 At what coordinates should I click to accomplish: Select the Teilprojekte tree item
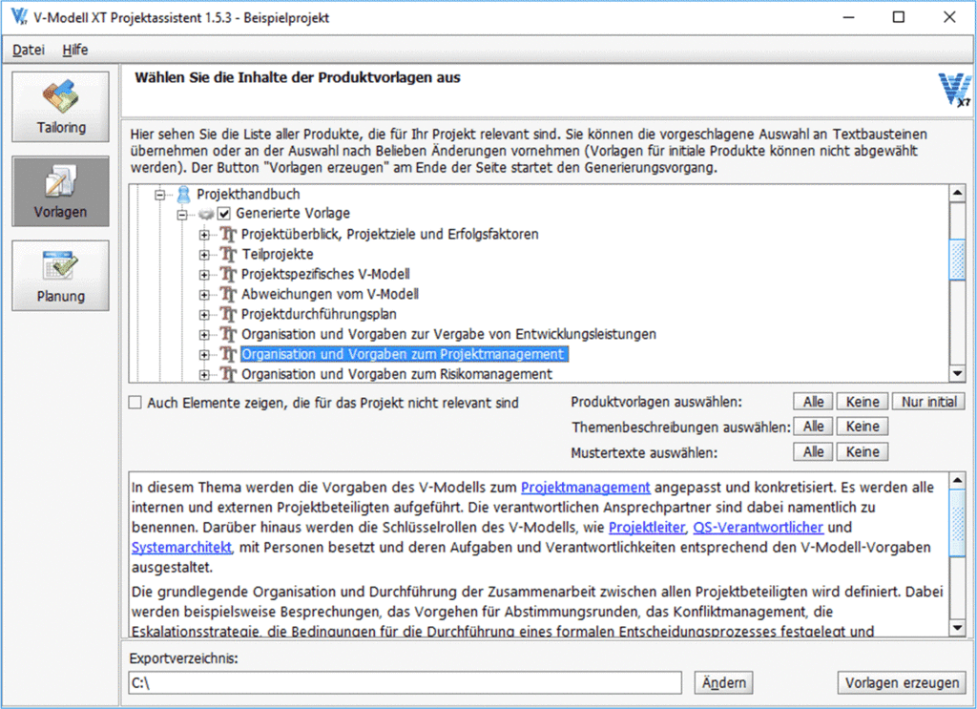tap(278, 254)
